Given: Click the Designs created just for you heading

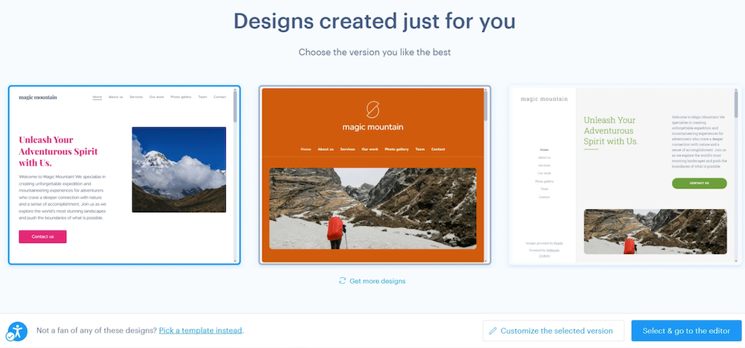Looking at the screenshot, I should coord(375,22).
